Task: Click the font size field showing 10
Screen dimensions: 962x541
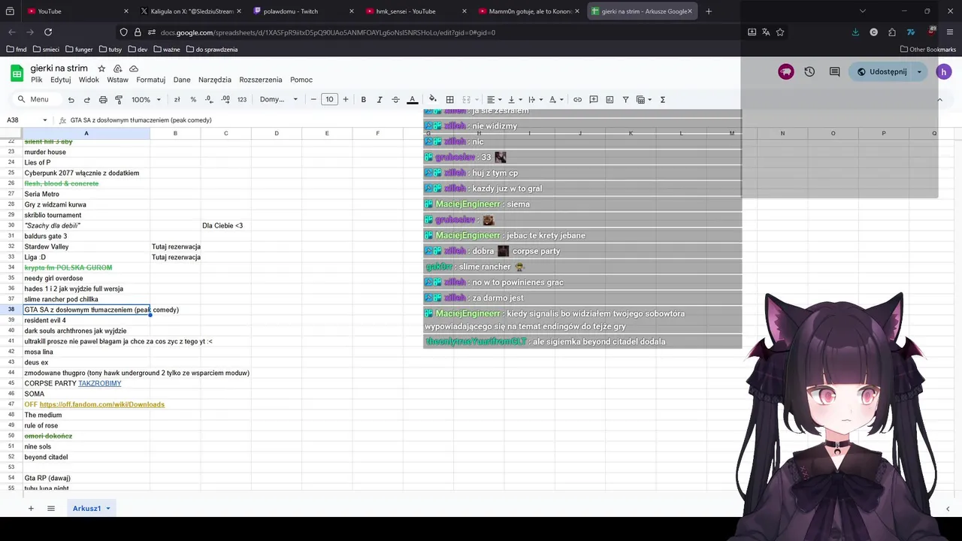Action: click(x=329, y=99)
